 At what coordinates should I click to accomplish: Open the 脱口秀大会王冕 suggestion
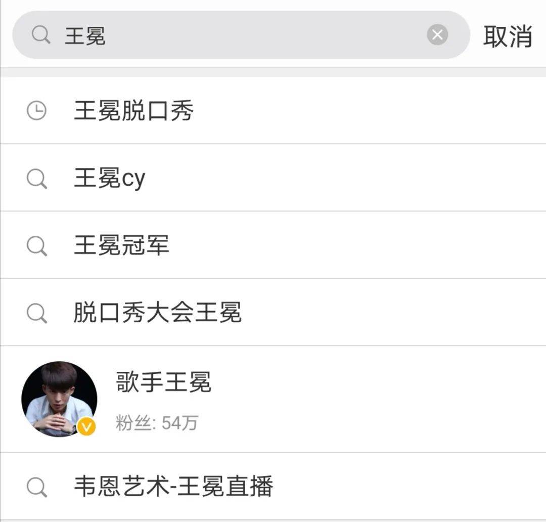click(157, 313)
